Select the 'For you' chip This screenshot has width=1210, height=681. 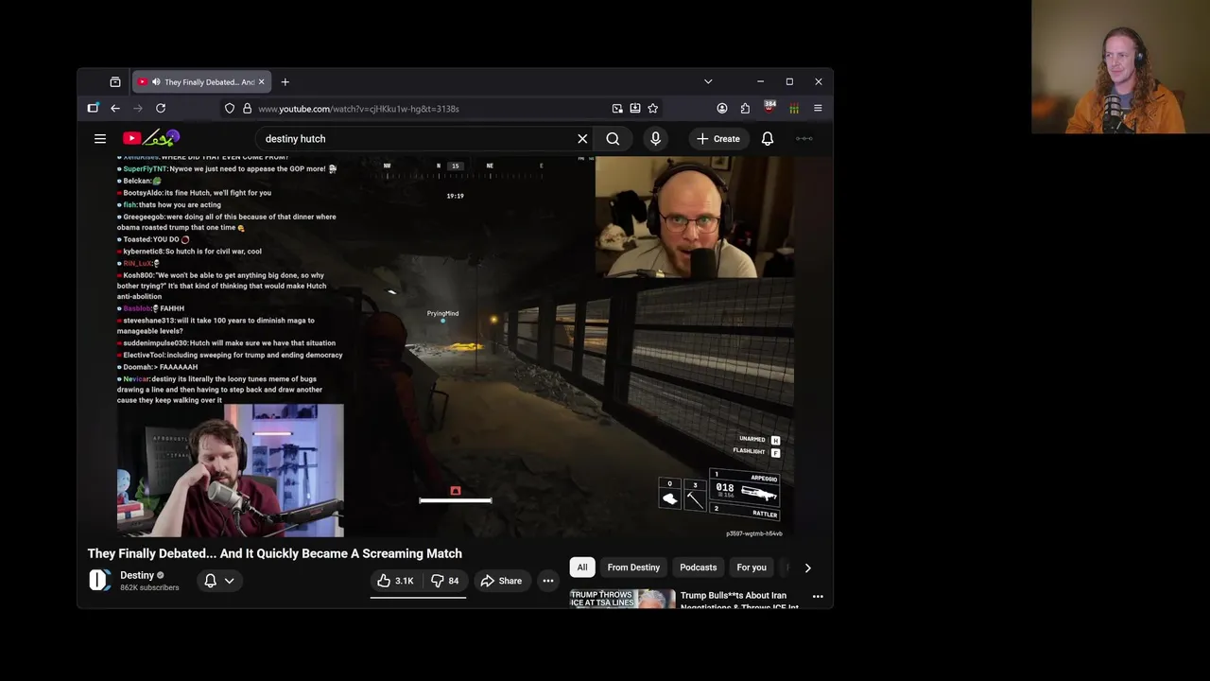click(x=752, y=567)
